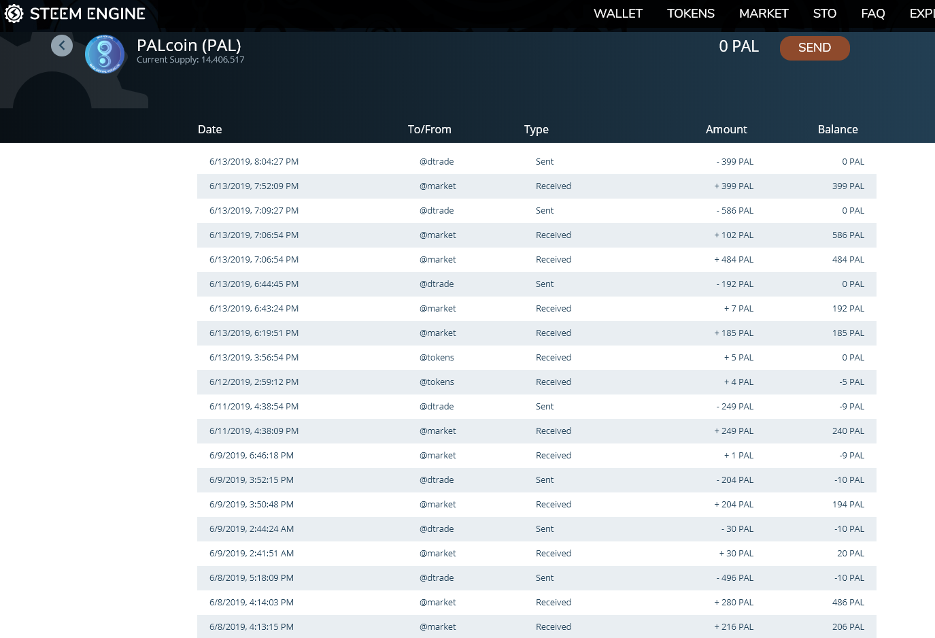Click the + 1 PAL amount
The width and height of the screenshot is (935, 638).
(x=739, y=456)
